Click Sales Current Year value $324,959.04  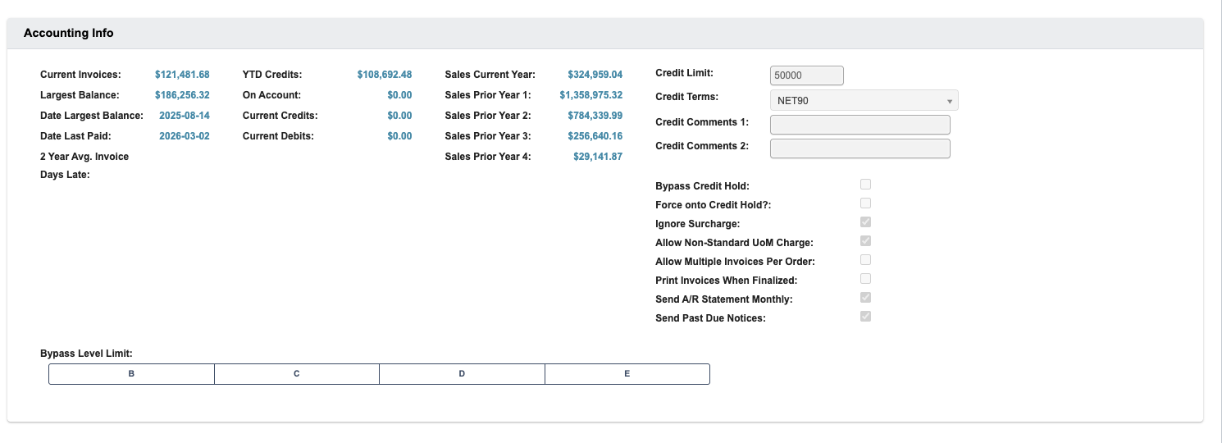pos(595,75)
